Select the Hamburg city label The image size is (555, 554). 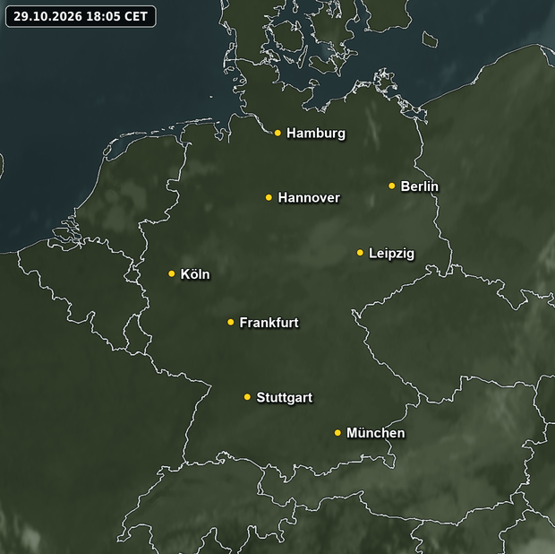[x=316, y=134]
